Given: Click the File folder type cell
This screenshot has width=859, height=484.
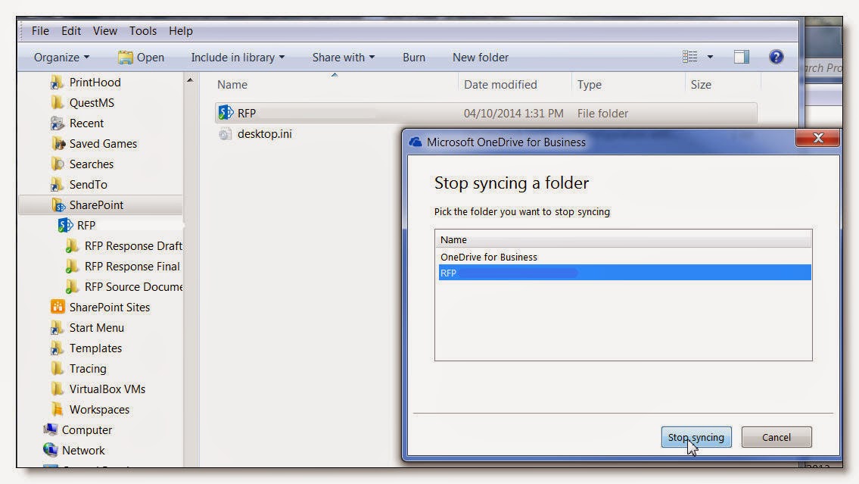Looking at the screenshot, I should pyautogui.click(x=602, y=114).
